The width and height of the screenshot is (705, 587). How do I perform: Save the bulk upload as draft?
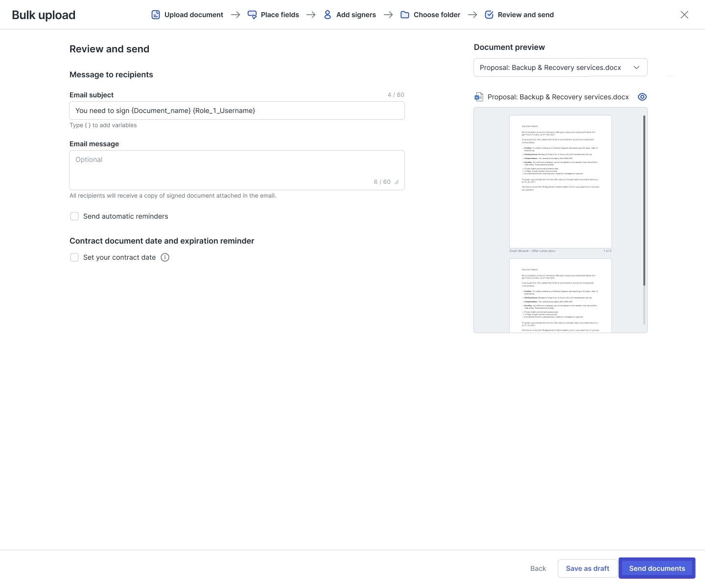pyautogui.click(x=587, y=568)
